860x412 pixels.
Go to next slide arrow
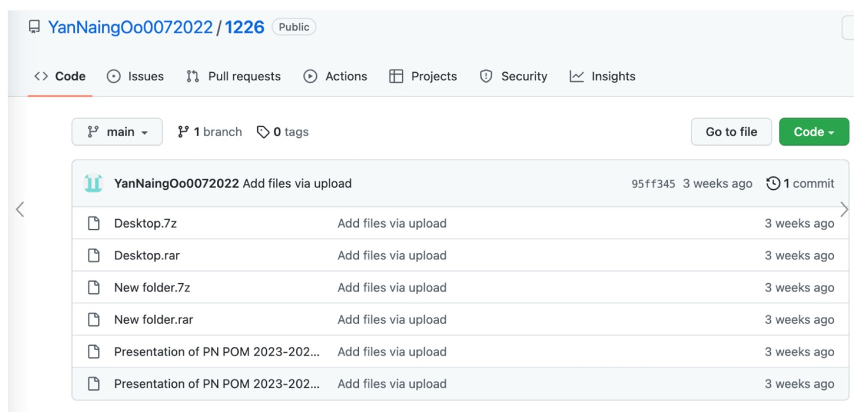tap(844, 209)
